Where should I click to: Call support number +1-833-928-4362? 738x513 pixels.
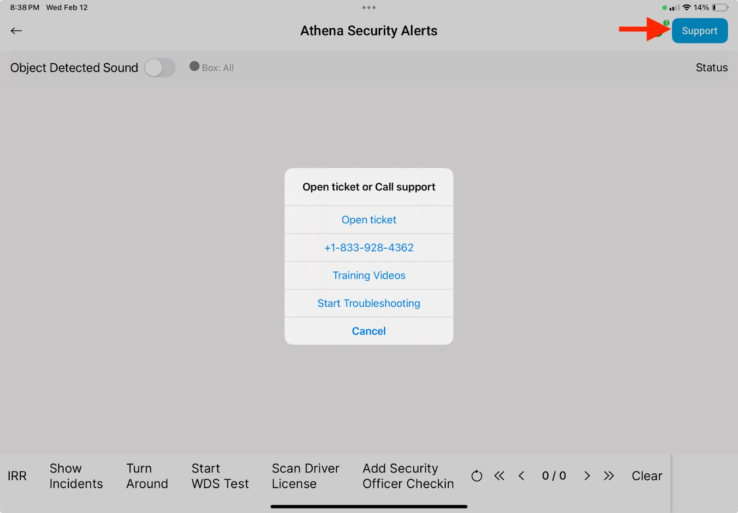click(x=369, y=248)
